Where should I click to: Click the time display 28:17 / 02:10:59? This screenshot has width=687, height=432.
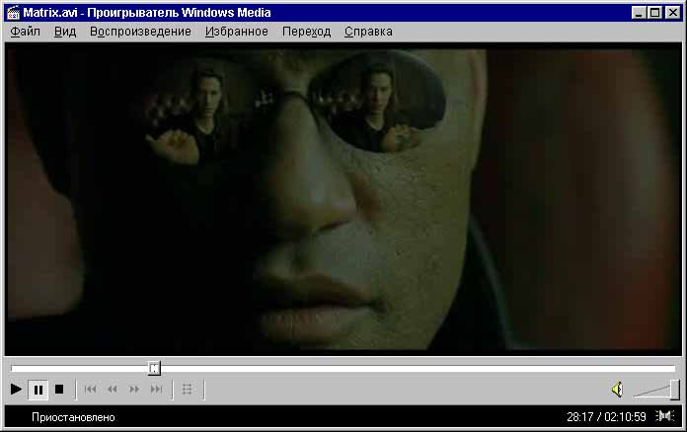[606, 417]
